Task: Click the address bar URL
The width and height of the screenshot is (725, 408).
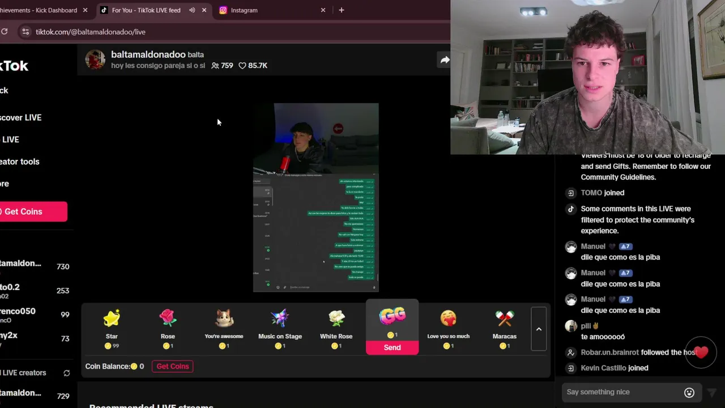Action: 91,32
